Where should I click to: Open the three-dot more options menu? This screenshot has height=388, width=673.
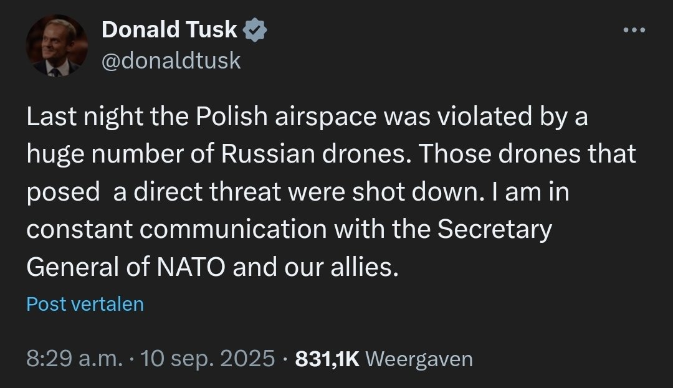click(x=634, y=30)
